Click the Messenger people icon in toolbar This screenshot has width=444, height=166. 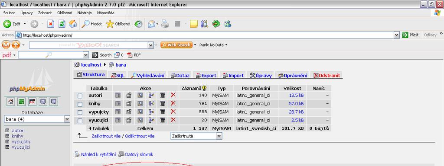[x=227, y=24]
